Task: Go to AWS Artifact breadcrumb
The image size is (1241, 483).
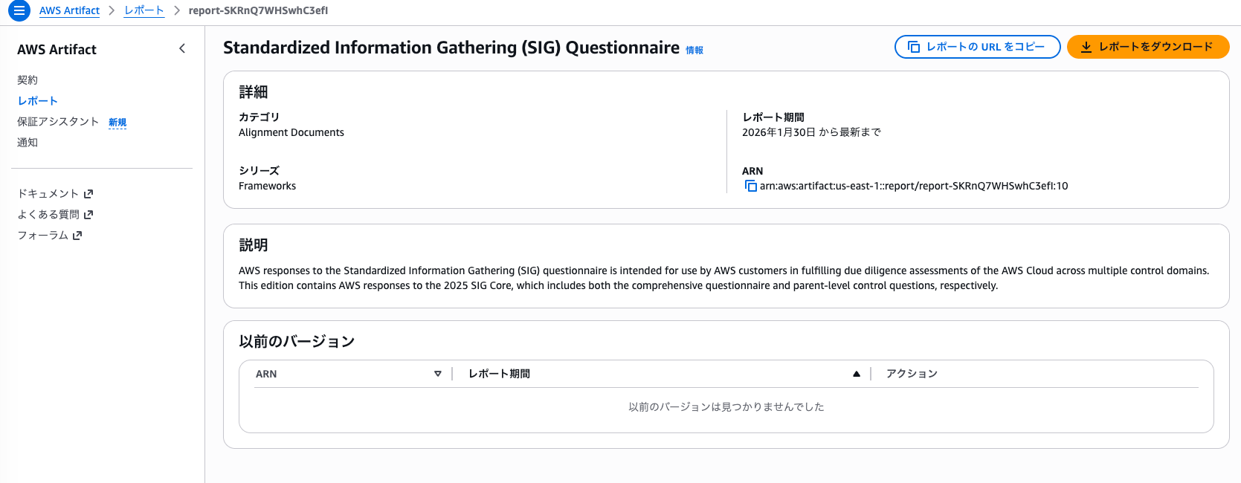Action: pyautogui.click(x=69, y=10)
